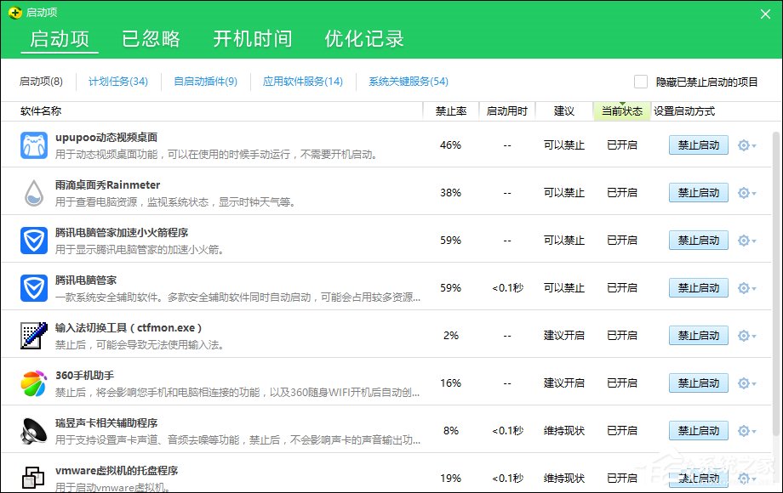View the 优化记录 tab
This screenshot has width=783, height=493.
(x=364, y=37)
